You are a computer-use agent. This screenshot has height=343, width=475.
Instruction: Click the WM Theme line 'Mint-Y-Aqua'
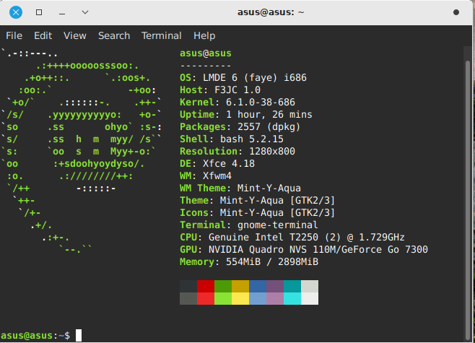point(269,188)
